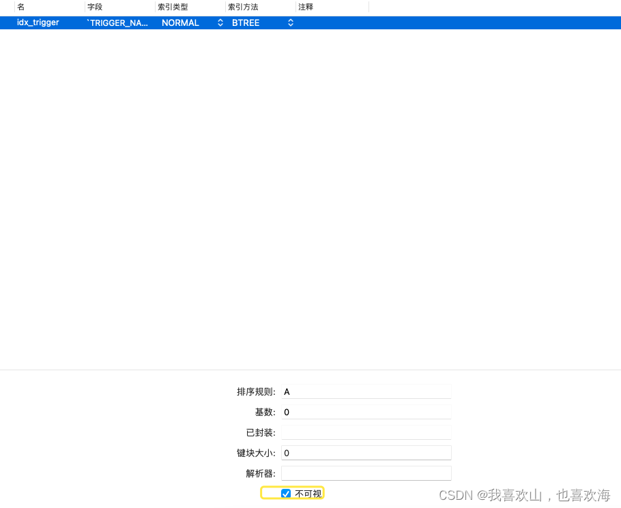Open the NORMAL index type dropdown
This screenshot has height=508, width=621.
tap(220, 23)
